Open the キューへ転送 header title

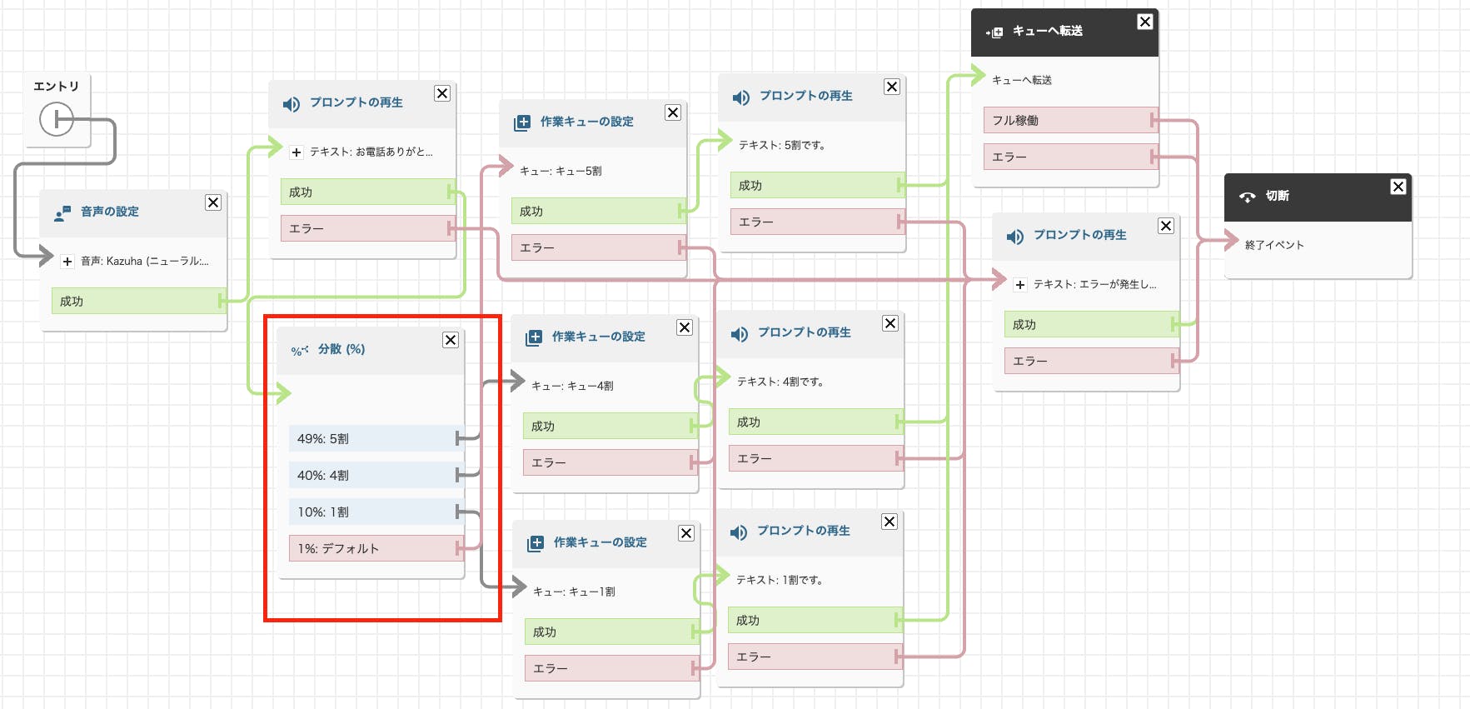1048,31
